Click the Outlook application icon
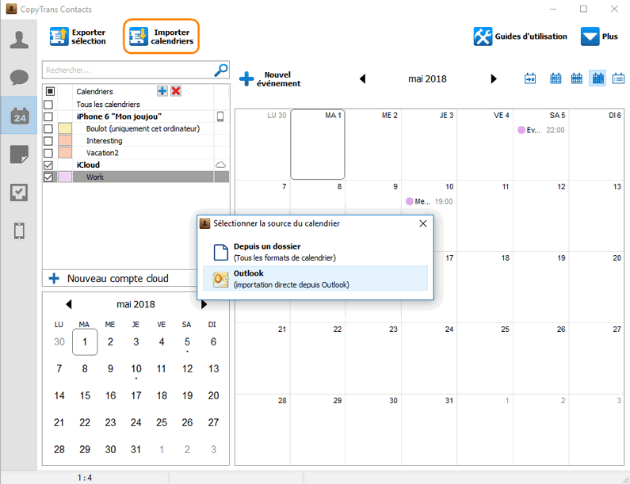The image size is (630, 484). 220,279
